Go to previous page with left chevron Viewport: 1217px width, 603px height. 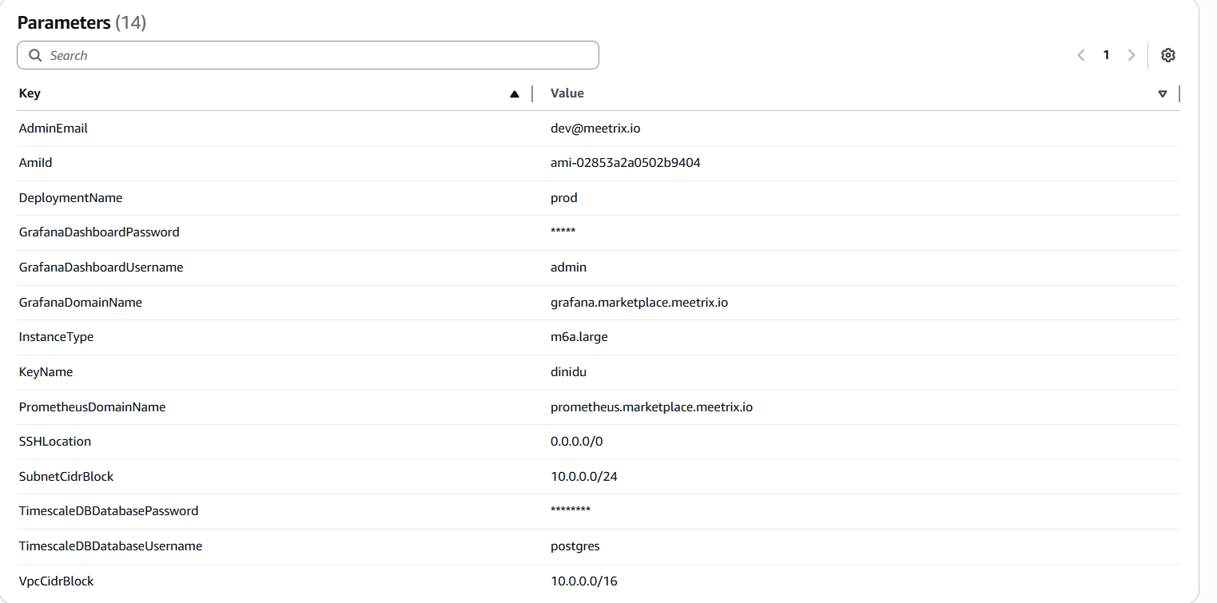pos(1080,55)
